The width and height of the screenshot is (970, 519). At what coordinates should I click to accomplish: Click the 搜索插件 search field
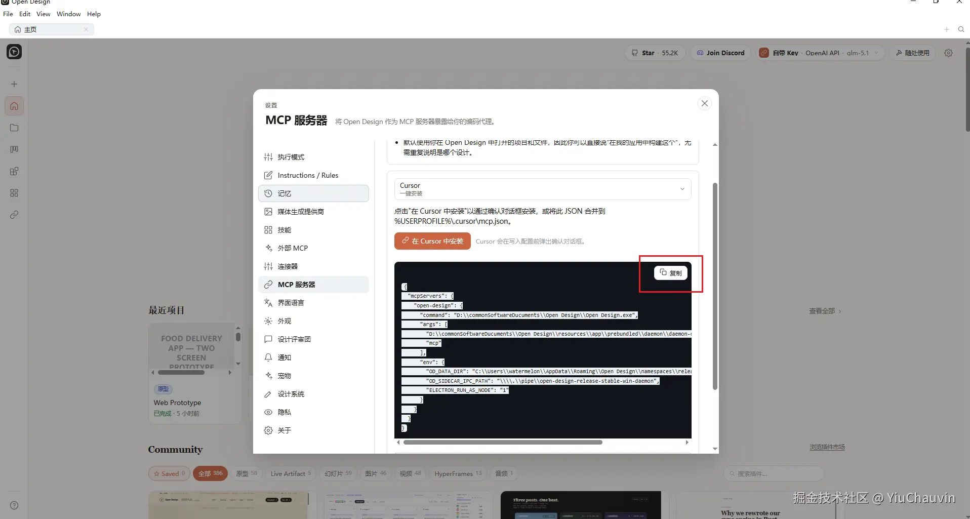774,473
